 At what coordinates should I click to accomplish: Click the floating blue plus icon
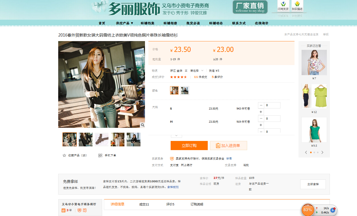332,210
